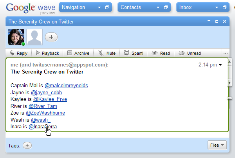Image resolution: width=235 pixels, height=158 pixels.
Task: Restore the Navigation panel window icon
Action: [x=107, y=7]
